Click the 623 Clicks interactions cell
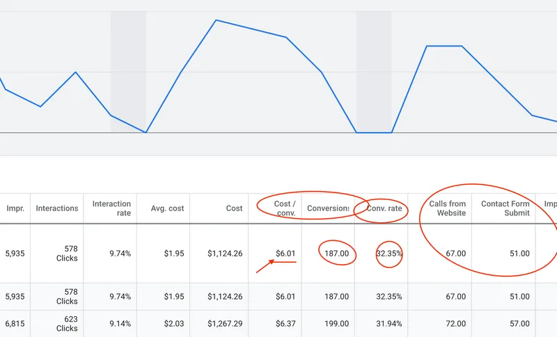Image resolution: width=557 pixels, height=337 pixels. pyautogui.click(x=67, y=324)
